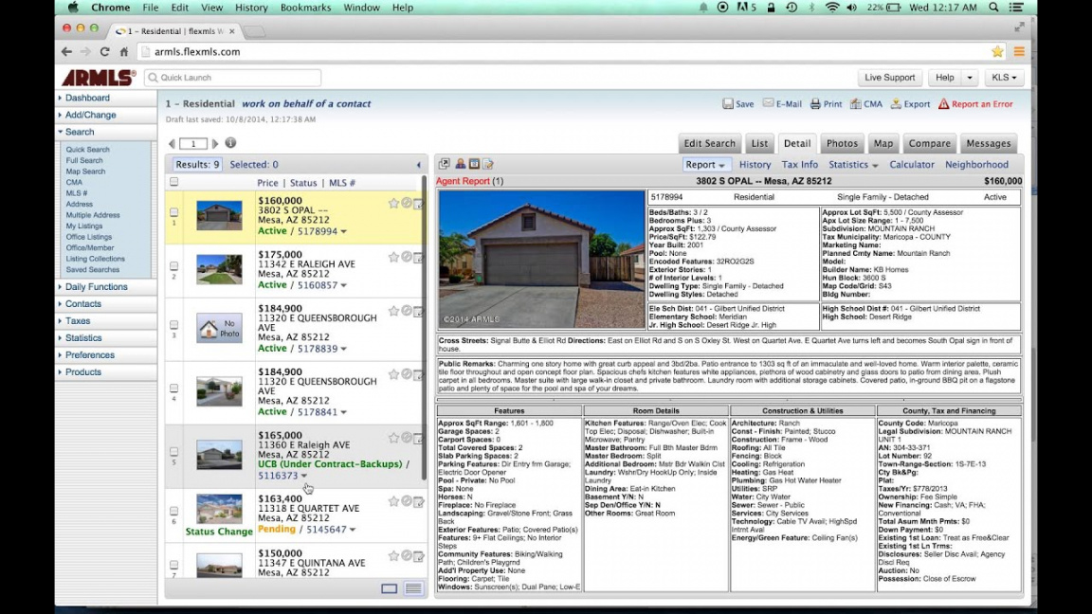Screen dimensions: 1092x614
Task: Expand the Daily Functions sidebar section
Action: (96, 287)
